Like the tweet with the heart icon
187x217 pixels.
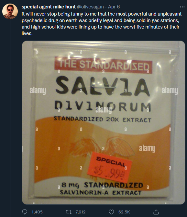coord(112,212)
